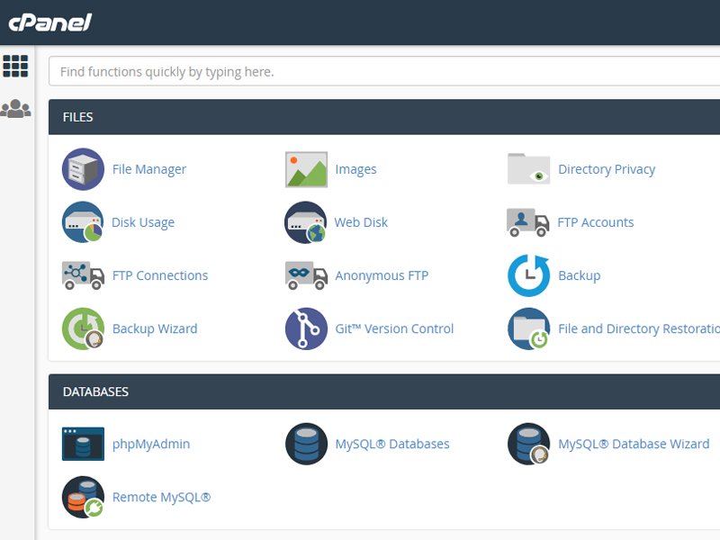Viewport: 720px width, 540px height.
Task: Click the Backup Wizard link
Action: click(155, 328)
